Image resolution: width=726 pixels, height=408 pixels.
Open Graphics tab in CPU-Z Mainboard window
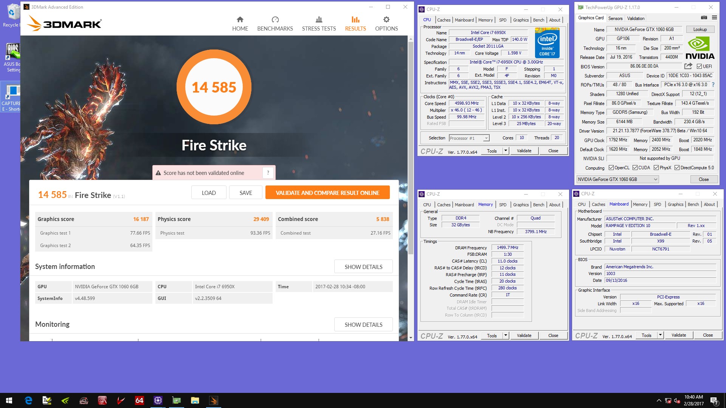tap(675, 204)
